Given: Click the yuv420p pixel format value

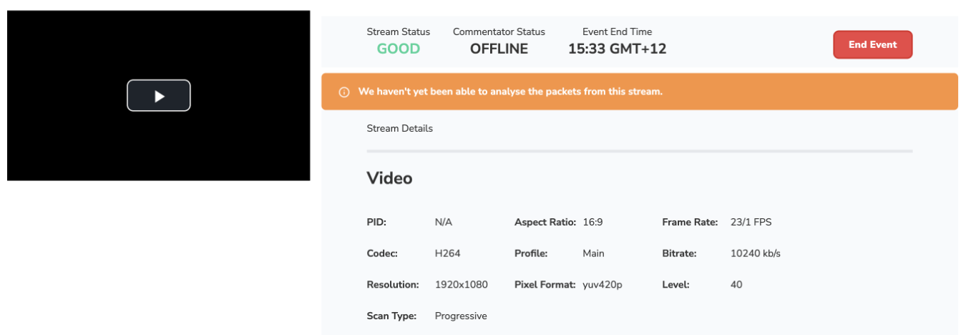Looking at the screenshot, I should pyautogui.click(x=602, y=285).
